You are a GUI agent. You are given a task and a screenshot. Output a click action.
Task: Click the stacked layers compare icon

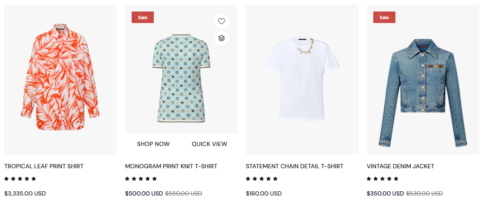click(x=222, y=38)
